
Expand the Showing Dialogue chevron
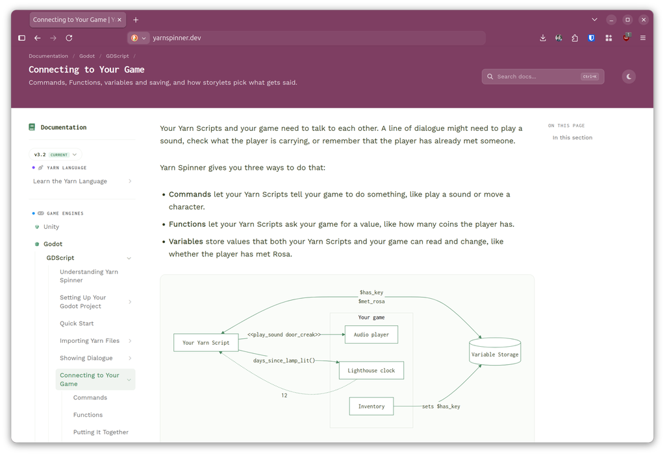(130, 358)
